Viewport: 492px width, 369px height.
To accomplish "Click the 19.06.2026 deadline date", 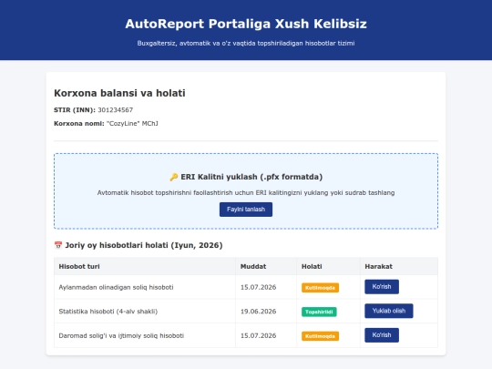I will pyautogui.click(x=258, y=312).
